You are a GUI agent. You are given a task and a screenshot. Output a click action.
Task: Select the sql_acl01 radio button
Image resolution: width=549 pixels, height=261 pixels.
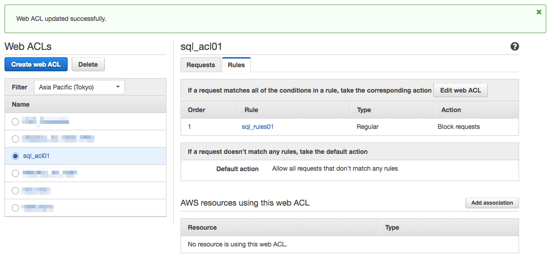click(x=15, y=156)
